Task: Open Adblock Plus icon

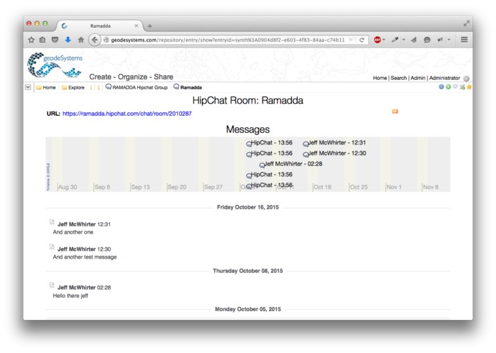Action: point(377,40)
